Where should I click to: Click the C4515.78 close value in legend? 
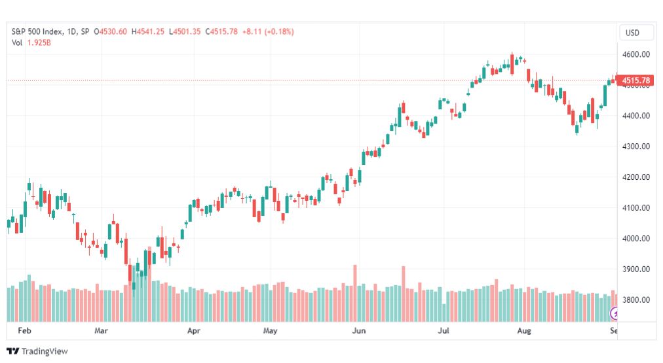click(221, 31)
